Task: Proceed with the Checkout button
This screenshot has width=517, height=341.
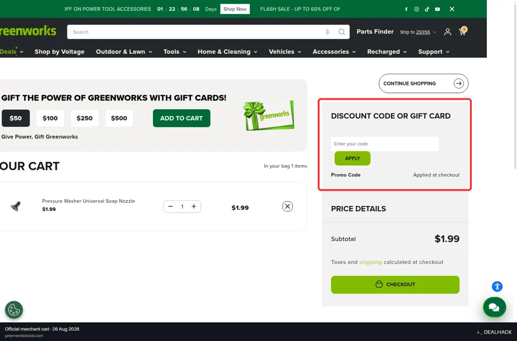Action: tap(395, 285)
